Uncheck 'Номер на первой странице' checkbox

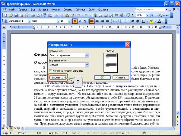(50, 71)
